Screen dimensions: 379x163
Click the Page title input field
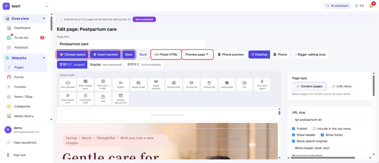pos(131,44)
